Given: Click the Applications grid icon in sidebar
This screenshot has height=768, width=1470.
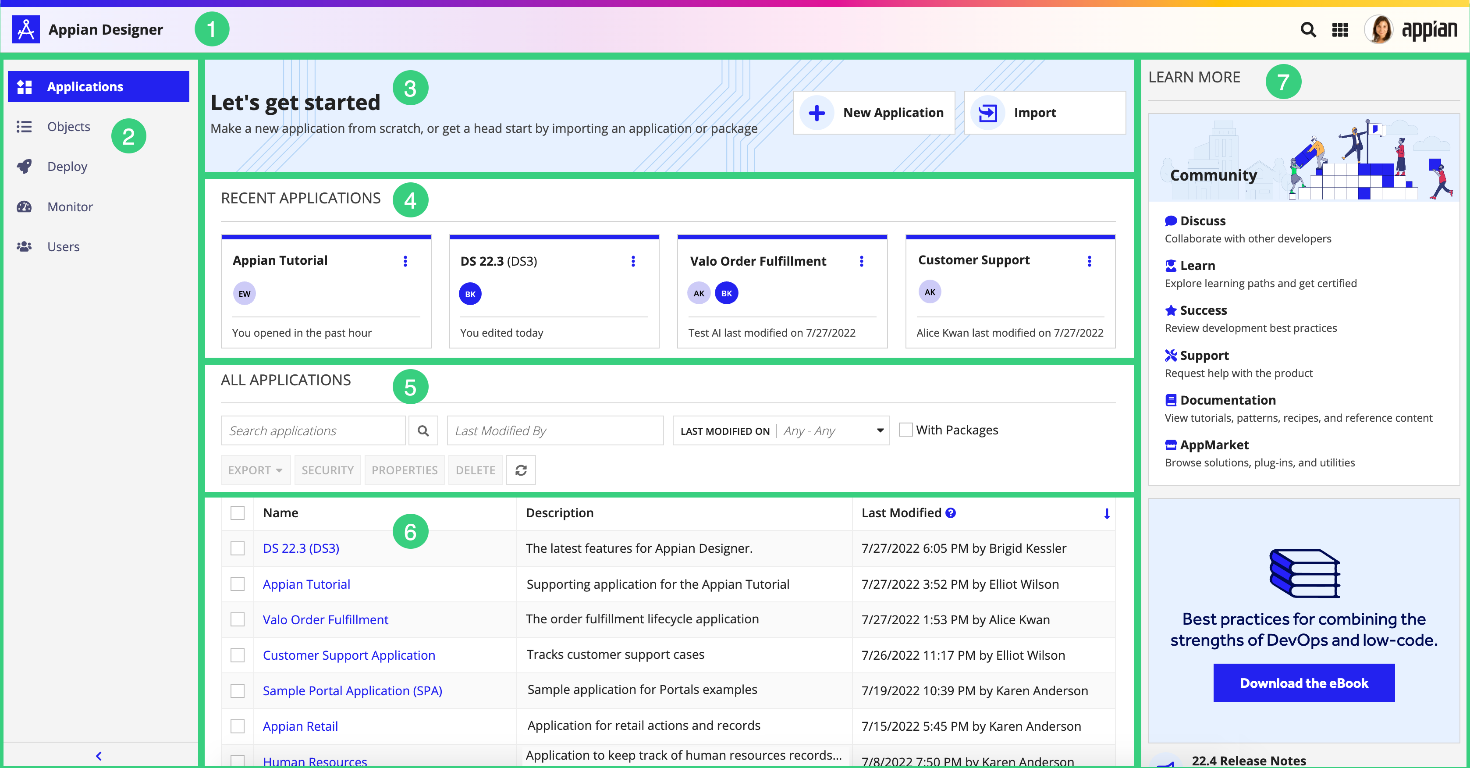Looking at the screenshot, I should tap(25, 87).
